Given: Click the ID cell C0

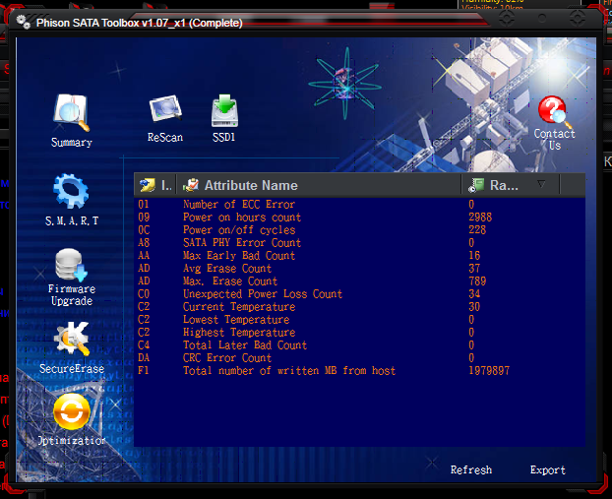Looking at the screenshot, I should 144,294.
